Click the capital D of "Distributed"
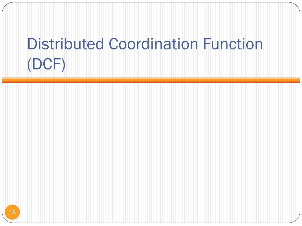Viewport: 302px width, 226px height. click(32, 44)
